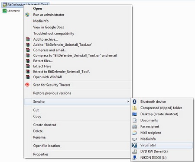Select the BitDefender Uninstall Tool file

pyautogui.click(x=25, y=5)
